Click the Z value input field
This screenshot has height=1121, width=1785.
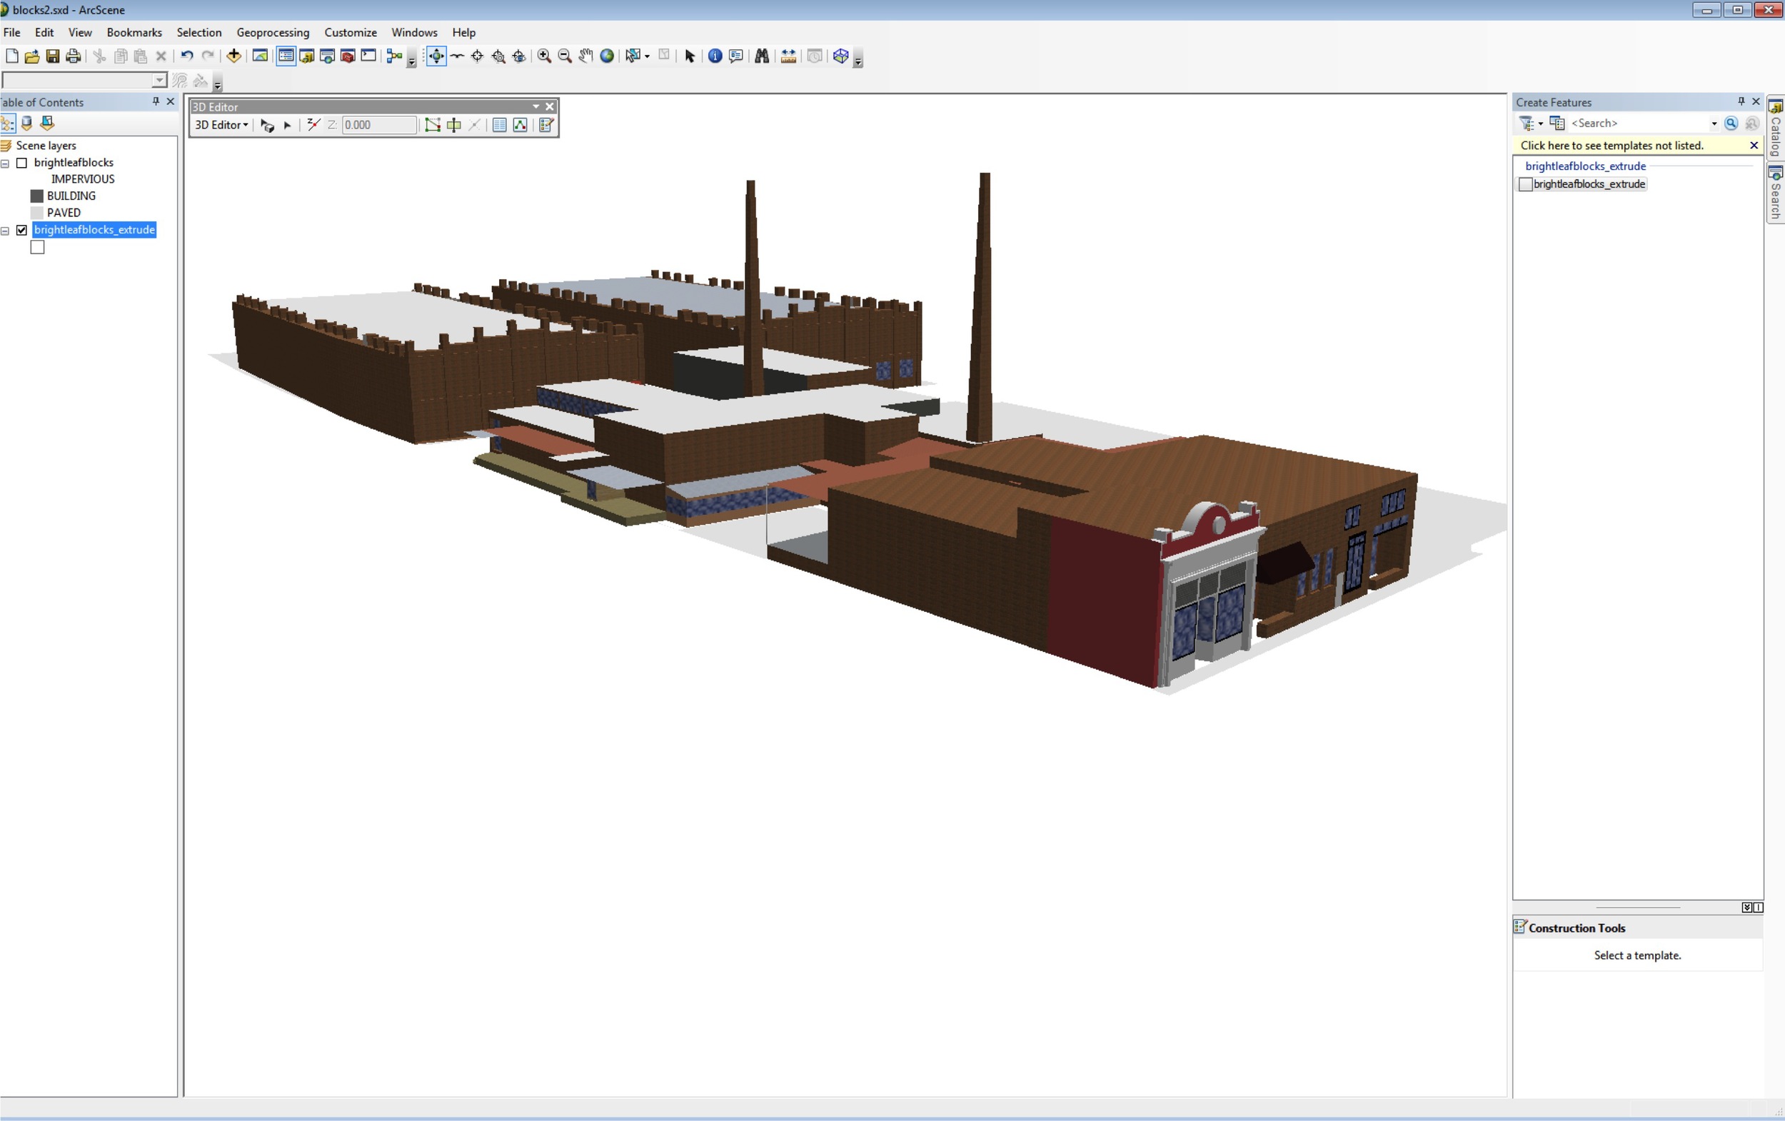point(379,125)
